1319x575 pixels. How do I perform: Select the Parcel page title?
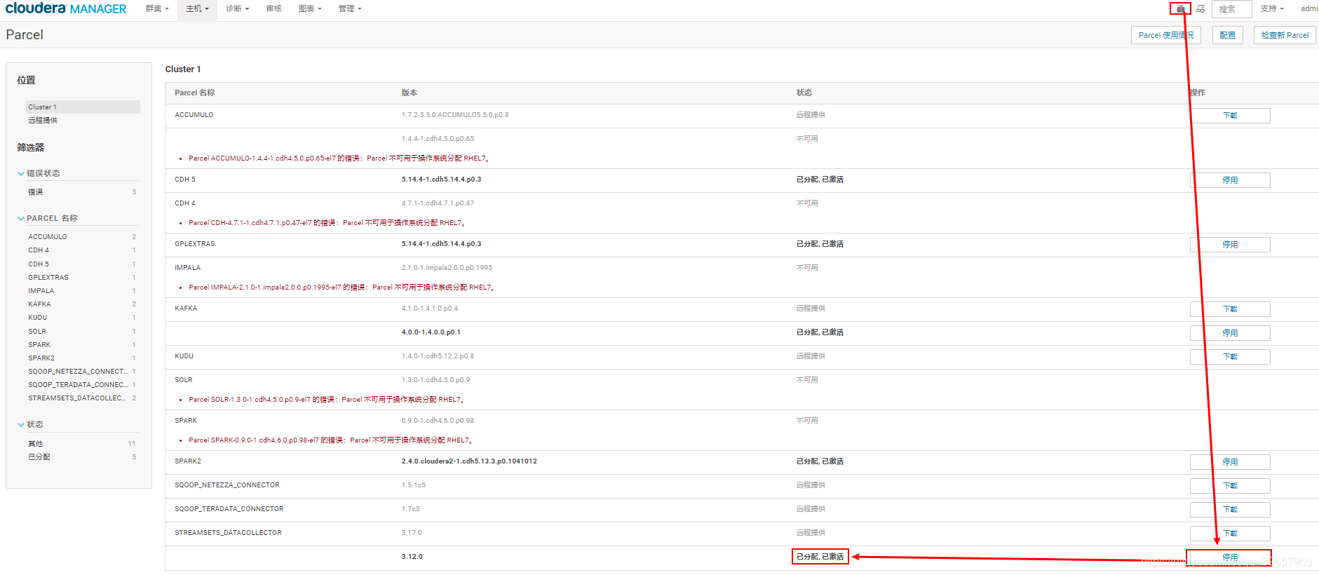point(25,35)
